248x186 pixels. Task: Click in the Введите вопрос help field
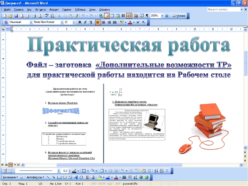coord(223,10)
